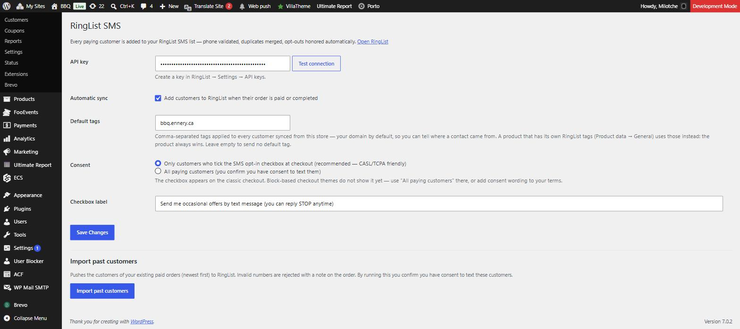This screenshot has width=740, height=329.
Task: Open Porto theme menu icon
Action: (x=362, y=6)
